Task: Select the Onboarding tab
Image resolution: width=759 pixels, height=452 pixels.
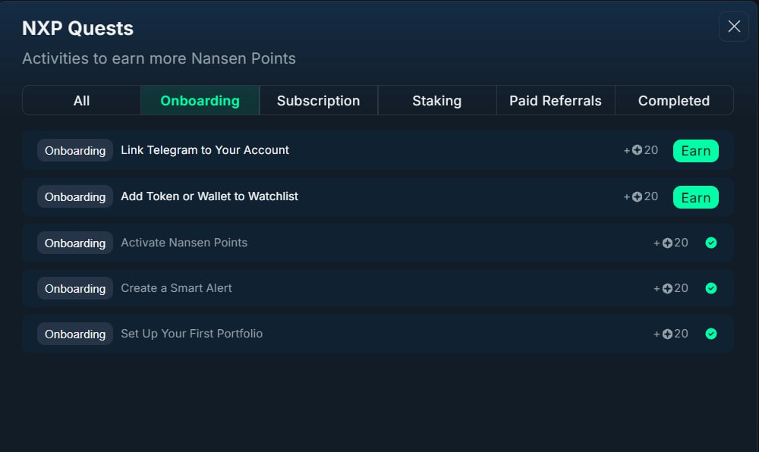Action: pos(200,101)
